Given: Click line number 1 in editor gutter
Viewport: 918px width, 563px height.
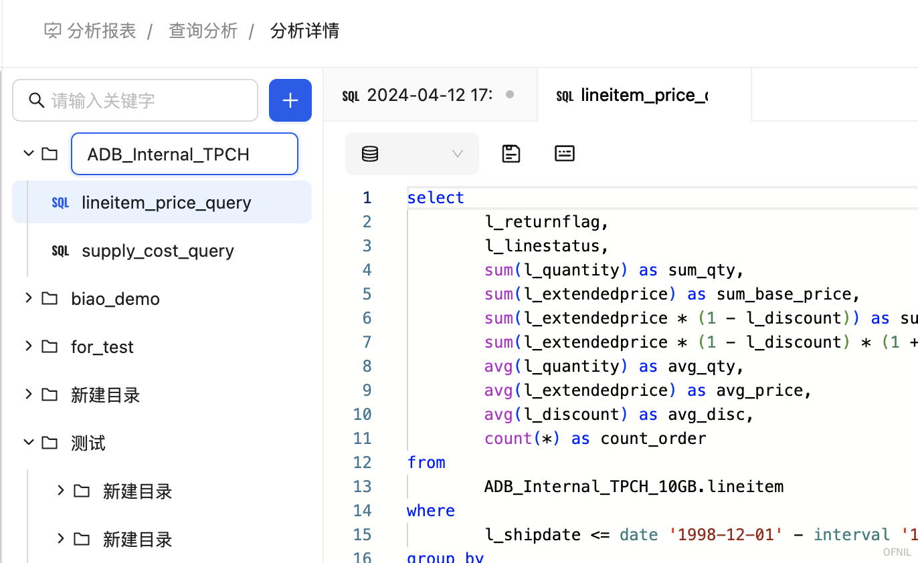Looking at the screenshot, I should click(x=367, y=197).
